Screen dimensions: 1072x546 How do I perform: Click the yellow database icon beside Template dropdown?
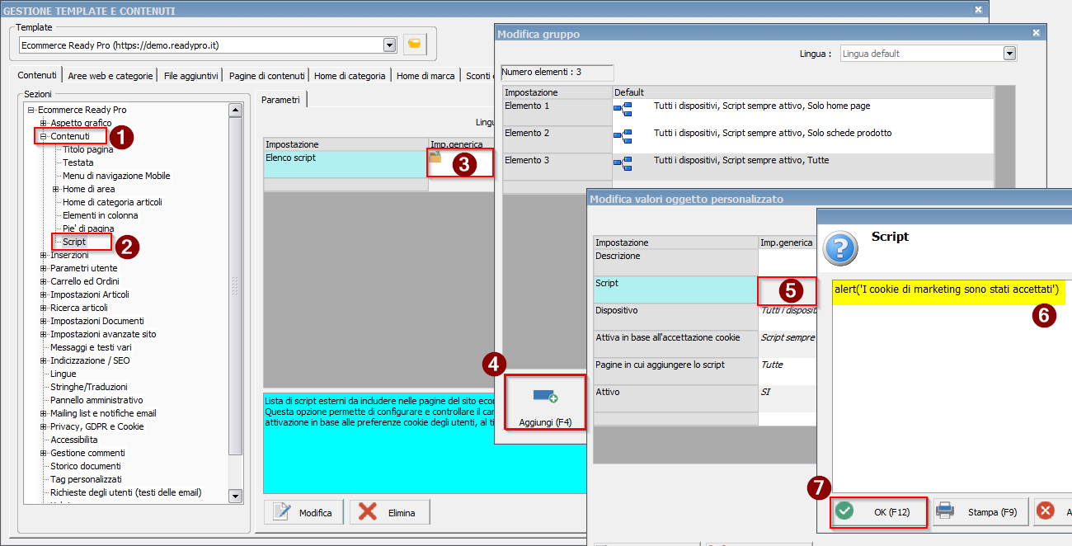tap(415, 45)
